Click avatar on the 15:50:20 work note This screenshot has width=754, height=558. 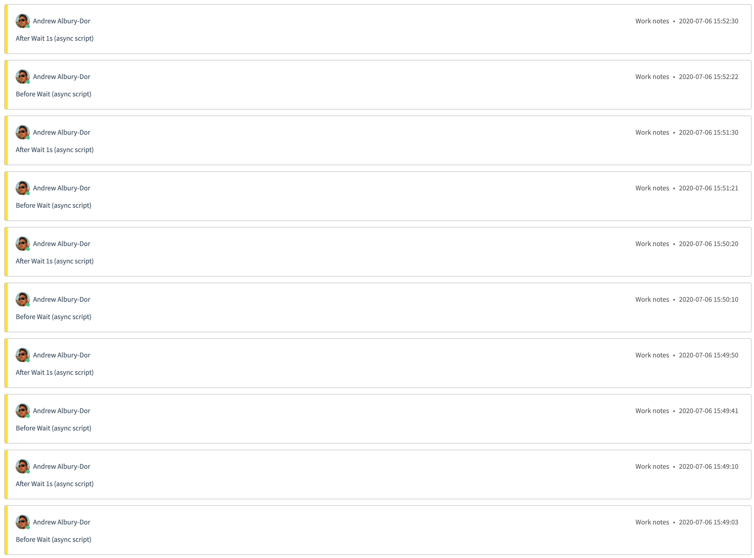23,244
